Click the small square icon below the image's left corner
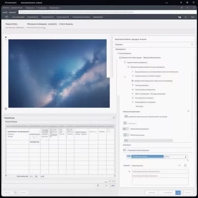The image size is (198, 198). coord(6,109)
